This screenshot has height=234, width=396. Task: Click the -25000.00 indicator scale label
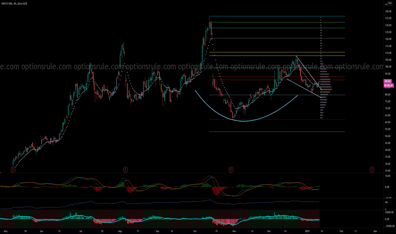[x=389, y=226]
